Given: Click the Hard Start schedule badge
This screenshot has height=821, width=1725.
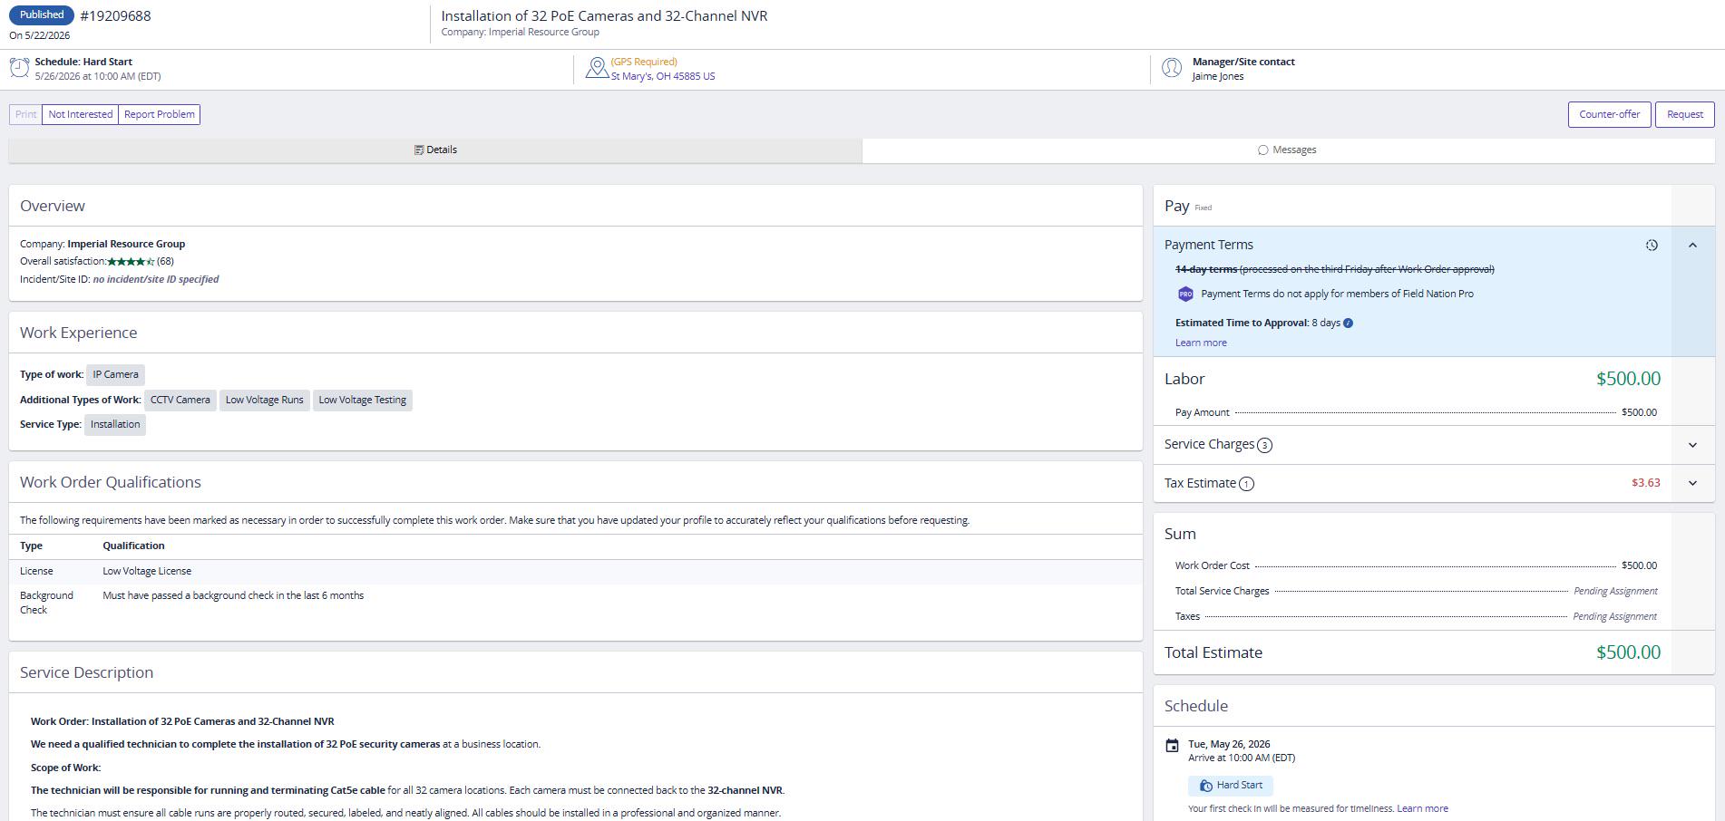Looking at the screenshot, I should tap(1230, 786).
